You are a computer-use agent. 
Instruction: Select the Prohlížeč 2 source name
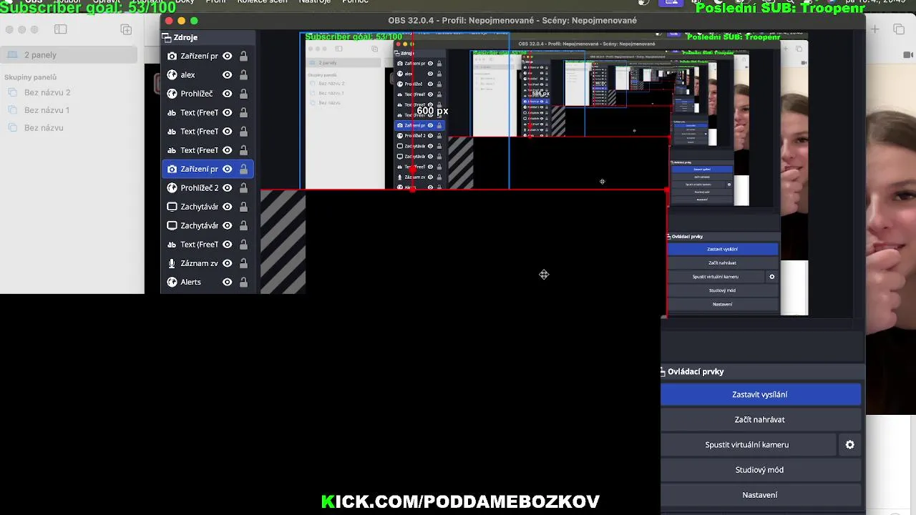coord(200,188)
